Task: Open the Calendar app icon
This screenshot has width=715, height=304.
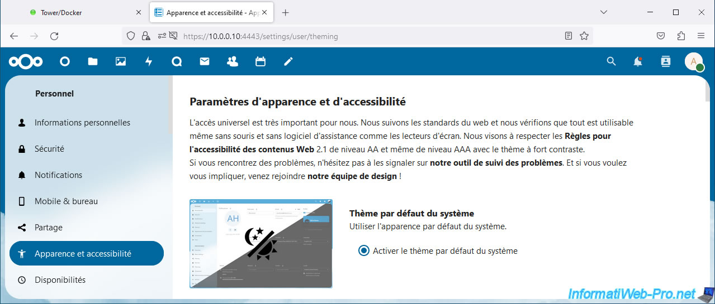Action: (x=261, y=62)
